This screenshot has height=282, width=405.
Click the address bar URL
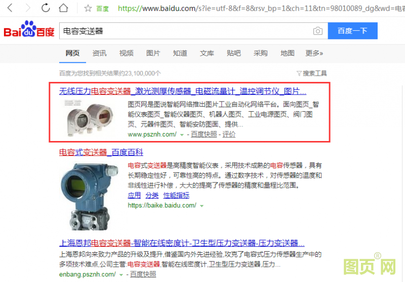pos(261,9)
